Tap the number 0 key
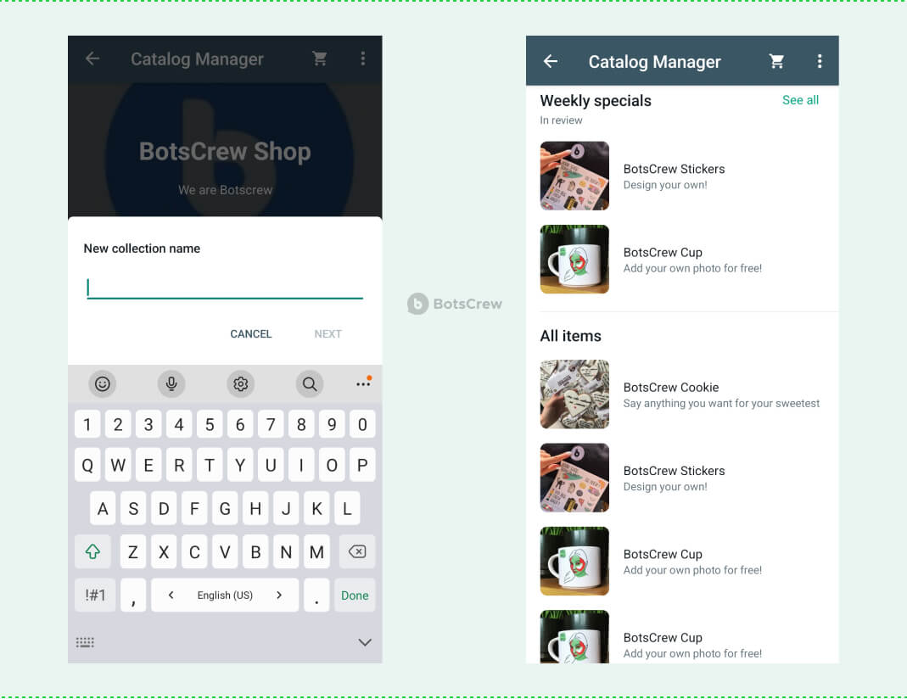Screen dimensions: 907x699 (362, 424)
